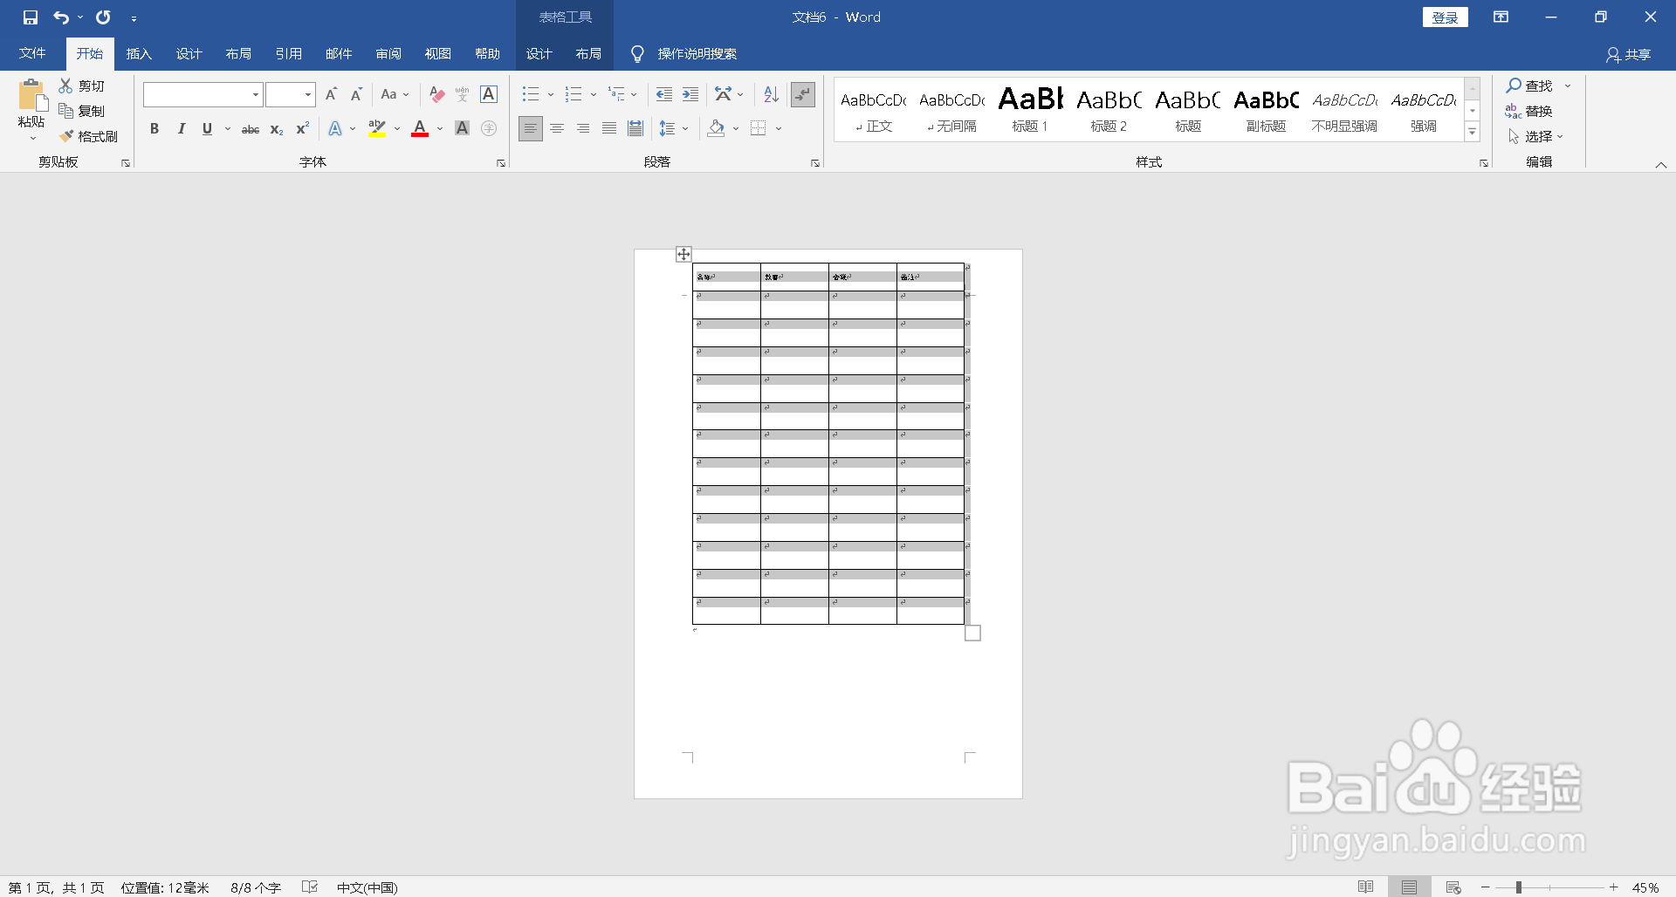
Task: Switch to web layout view
Action: (1453, 887)
